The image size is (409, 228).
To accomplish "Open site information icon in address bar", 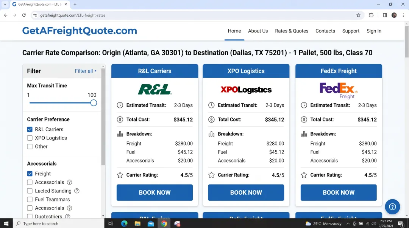I will point(35,15).
